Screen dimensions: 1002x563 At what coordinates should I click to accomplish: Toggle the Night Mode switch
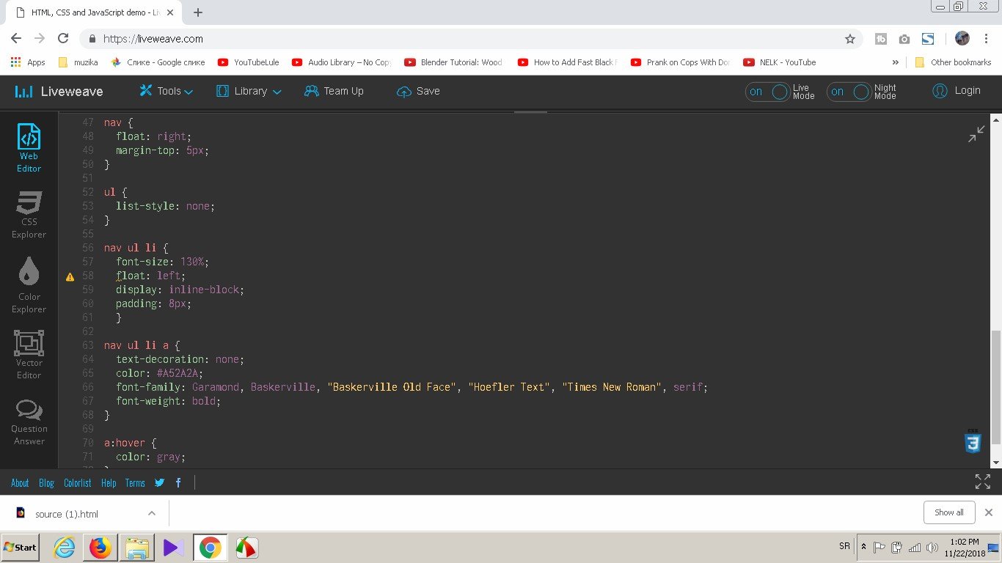point(849,92)
